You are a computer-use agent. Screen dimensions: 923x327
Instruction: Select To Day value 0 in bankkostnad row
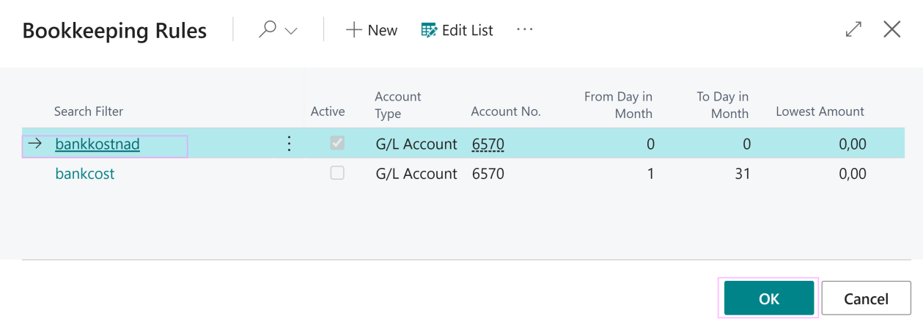coord(747,144)
